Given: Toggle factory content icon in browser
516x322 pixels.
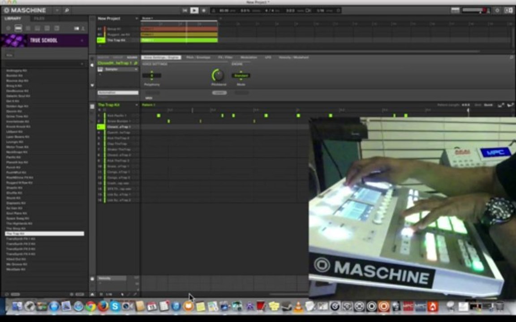Looking at the screenshot, I should tap(76, 29).
